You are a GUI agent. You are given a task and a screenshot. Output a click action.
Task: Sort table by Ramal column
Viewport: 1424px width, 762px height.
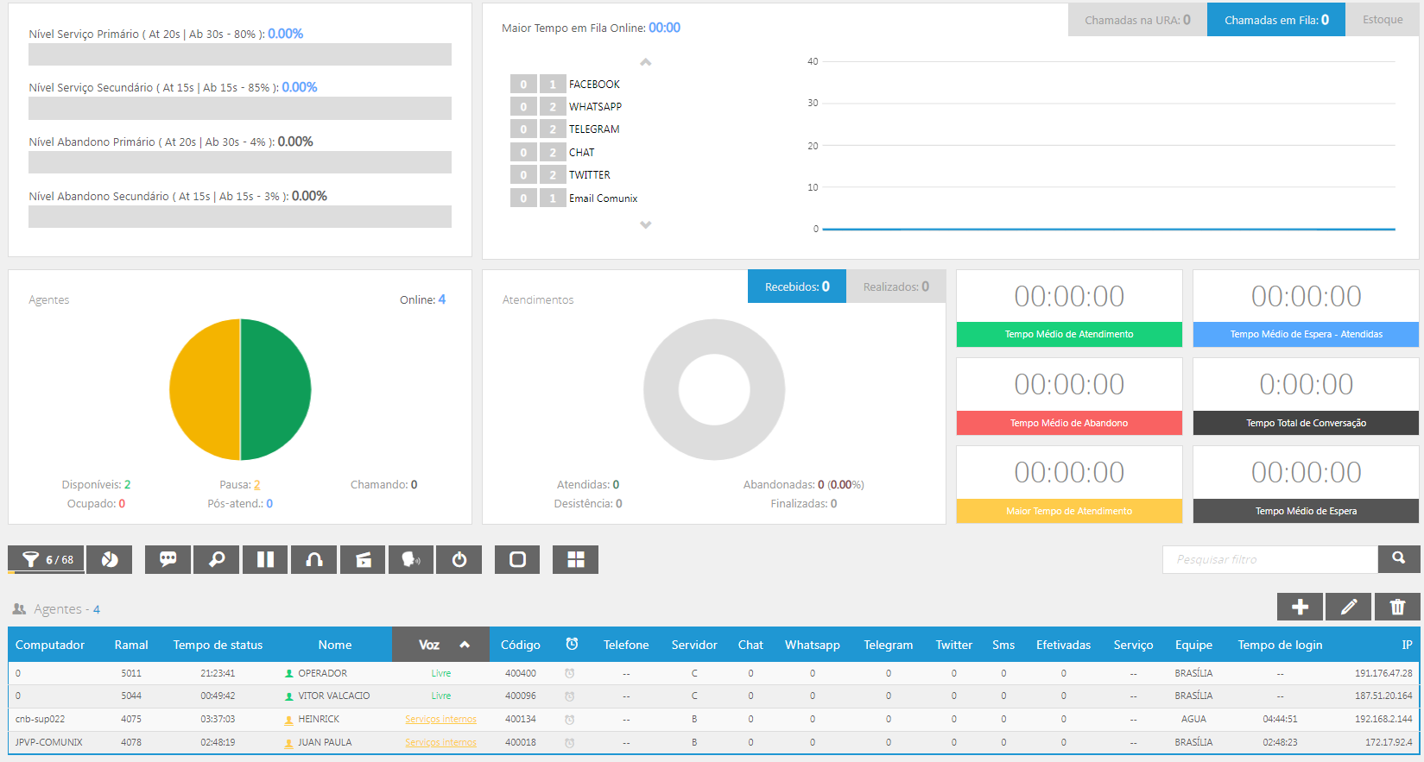click(131, 645)
